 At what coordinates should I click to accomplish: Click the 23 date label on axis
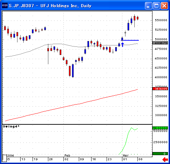[x=110, y=159]
